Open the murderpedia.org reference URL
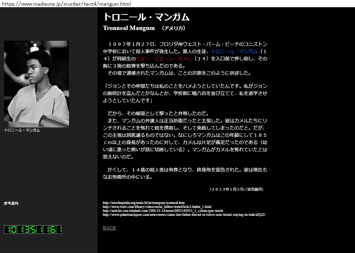This screenshot has width=355, height=253. coord(143,203)
